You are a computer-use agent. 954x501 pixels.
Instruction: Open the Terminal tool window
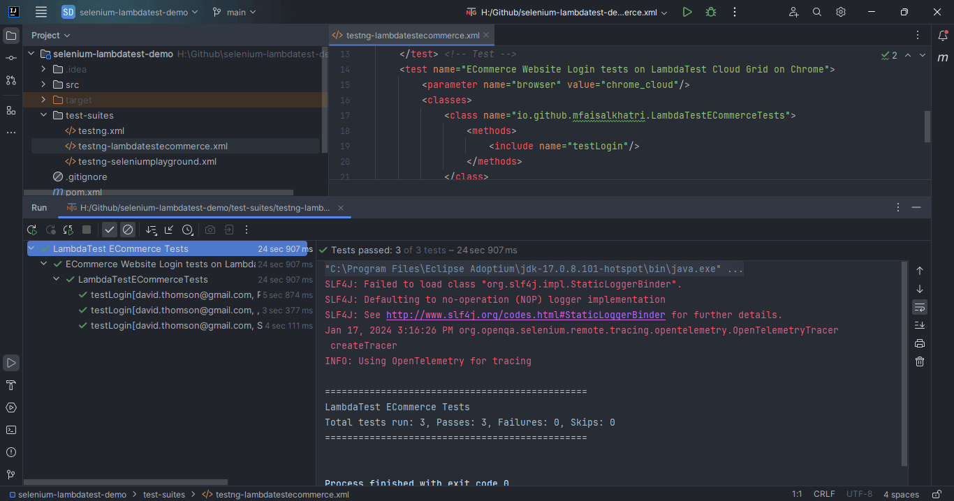(10, 429)
